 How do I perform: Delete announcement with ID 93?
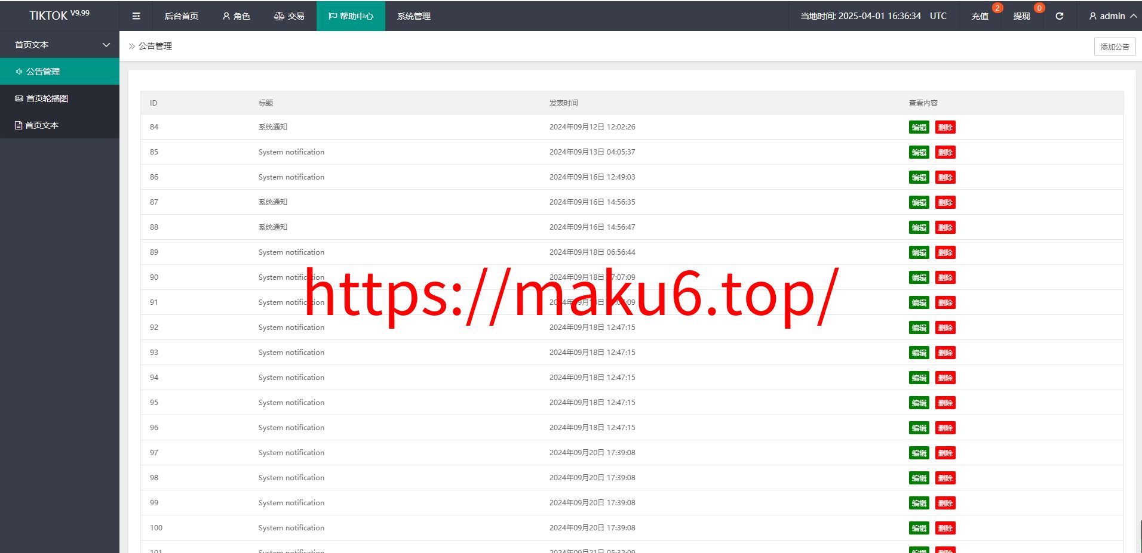coord(945,353)
